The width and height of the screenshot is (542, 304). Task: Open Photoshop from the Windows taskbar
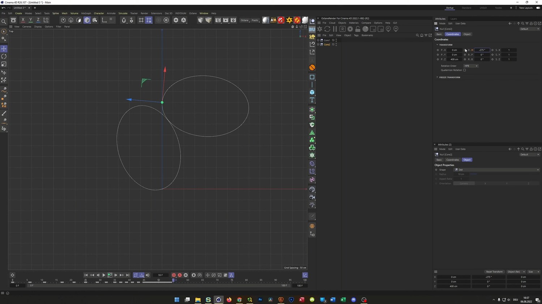tap(260, 300)
